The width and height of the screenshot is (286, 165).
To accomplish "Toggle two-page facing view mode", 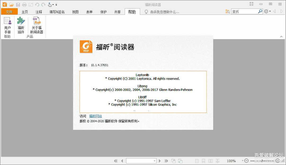I will [x=211, y=161].
